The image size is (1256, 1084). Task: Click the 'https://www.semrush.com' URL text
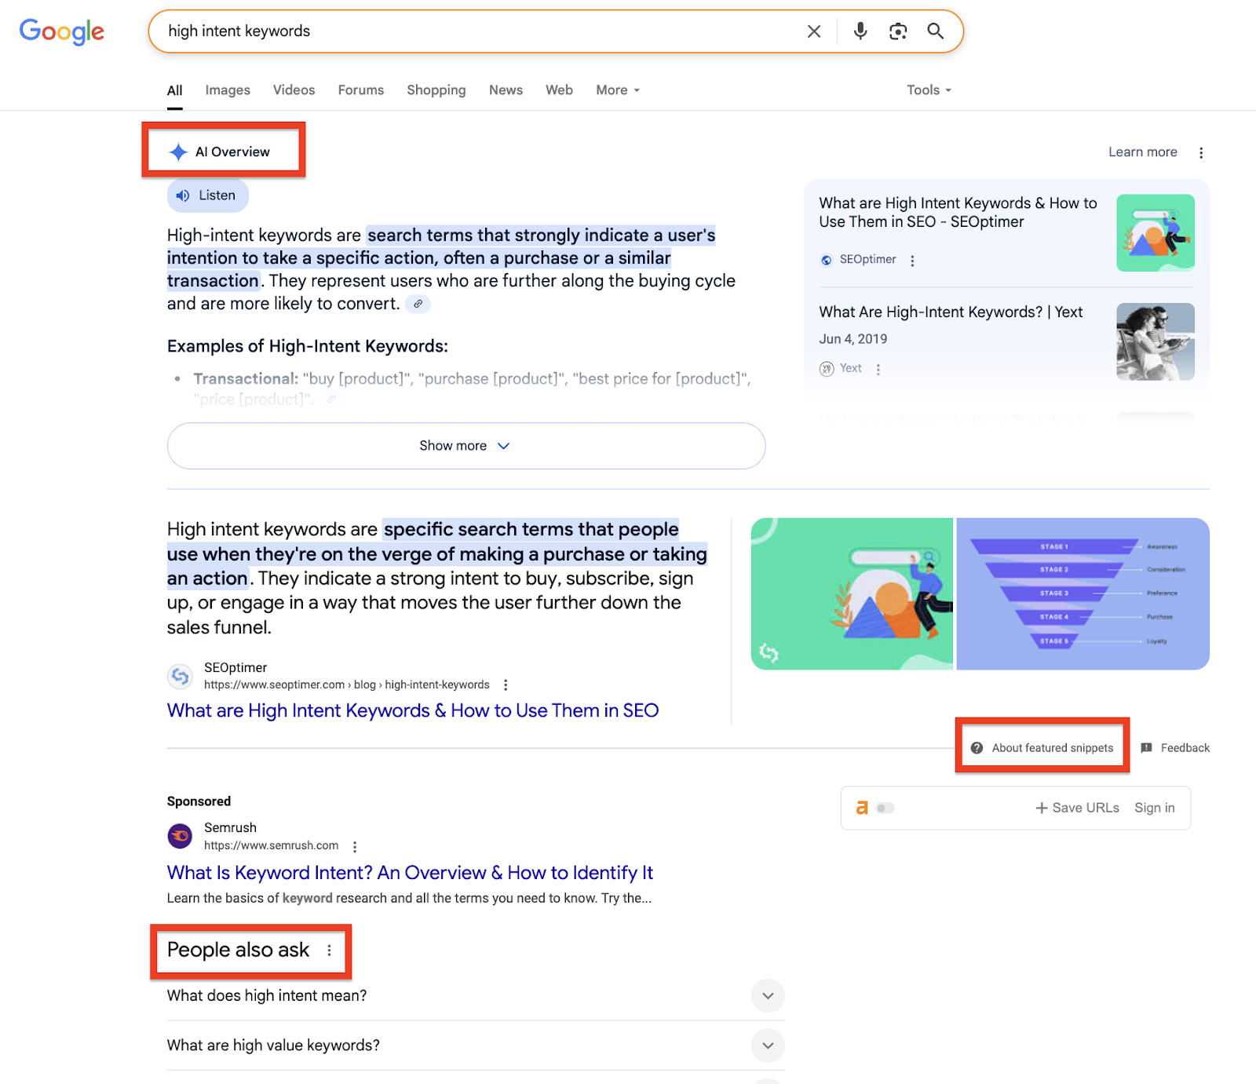pyautogui.click(x=272, y=845)
